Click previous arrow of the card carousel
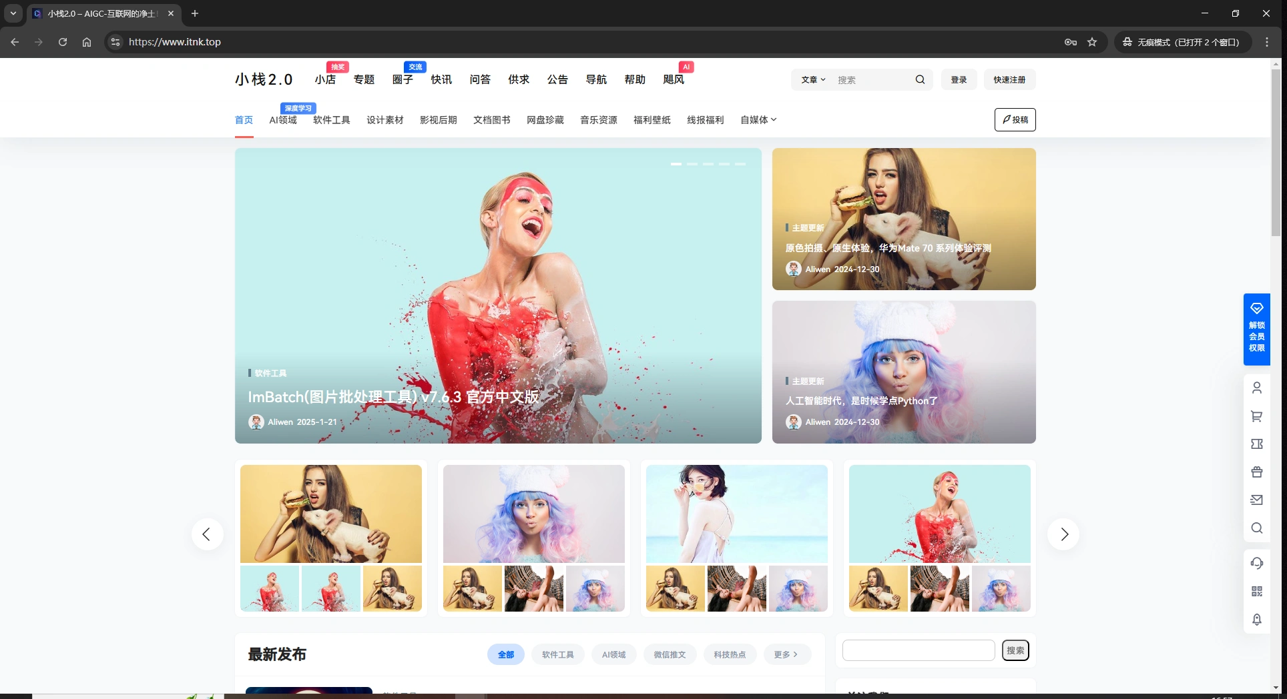The width and height of the screenshot is (1287, 699). [207, 534]
